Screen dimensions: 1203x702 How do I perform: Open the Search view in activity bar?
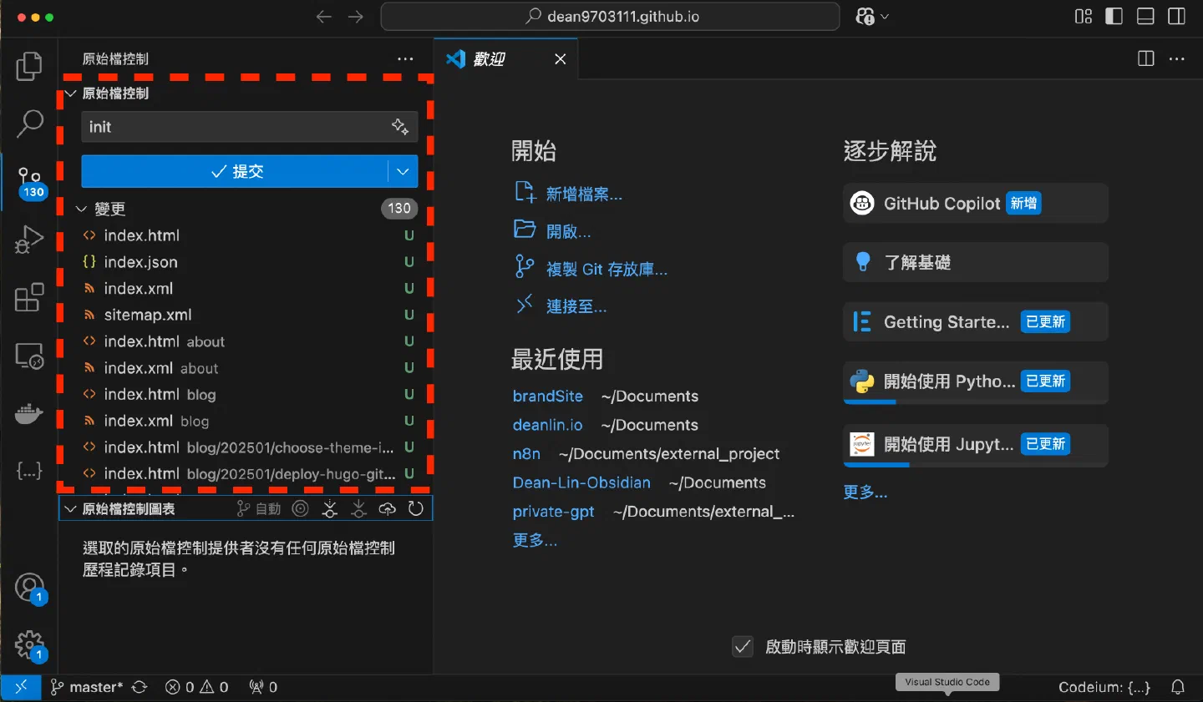click(x=29, y=124)
